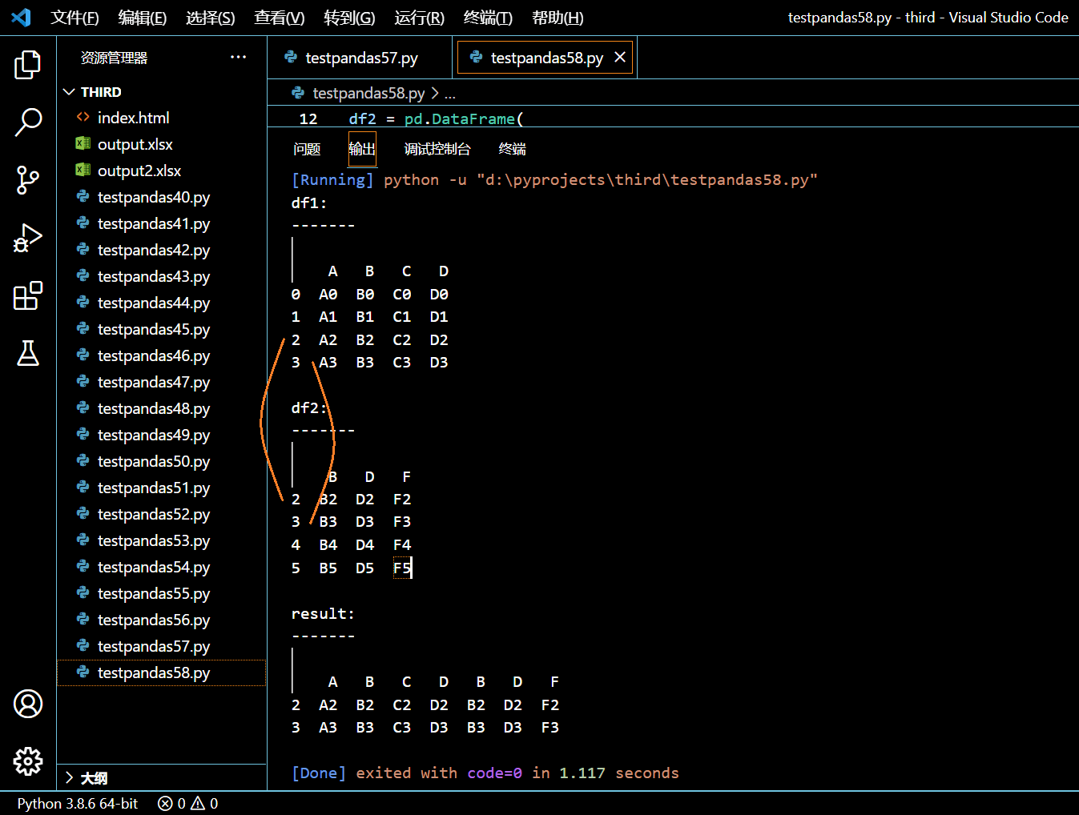This screenshot has height=815, width=1079.
Task: Open output.xlsx in the explorer
Action: [162, 144]
